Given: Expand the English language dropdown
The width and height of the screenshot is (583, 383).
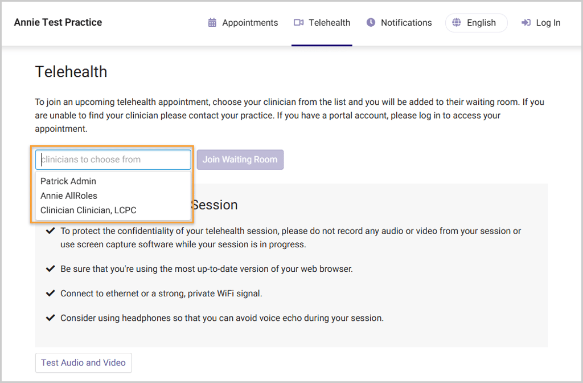Looking at the screenshot, I should pos(481,23).
